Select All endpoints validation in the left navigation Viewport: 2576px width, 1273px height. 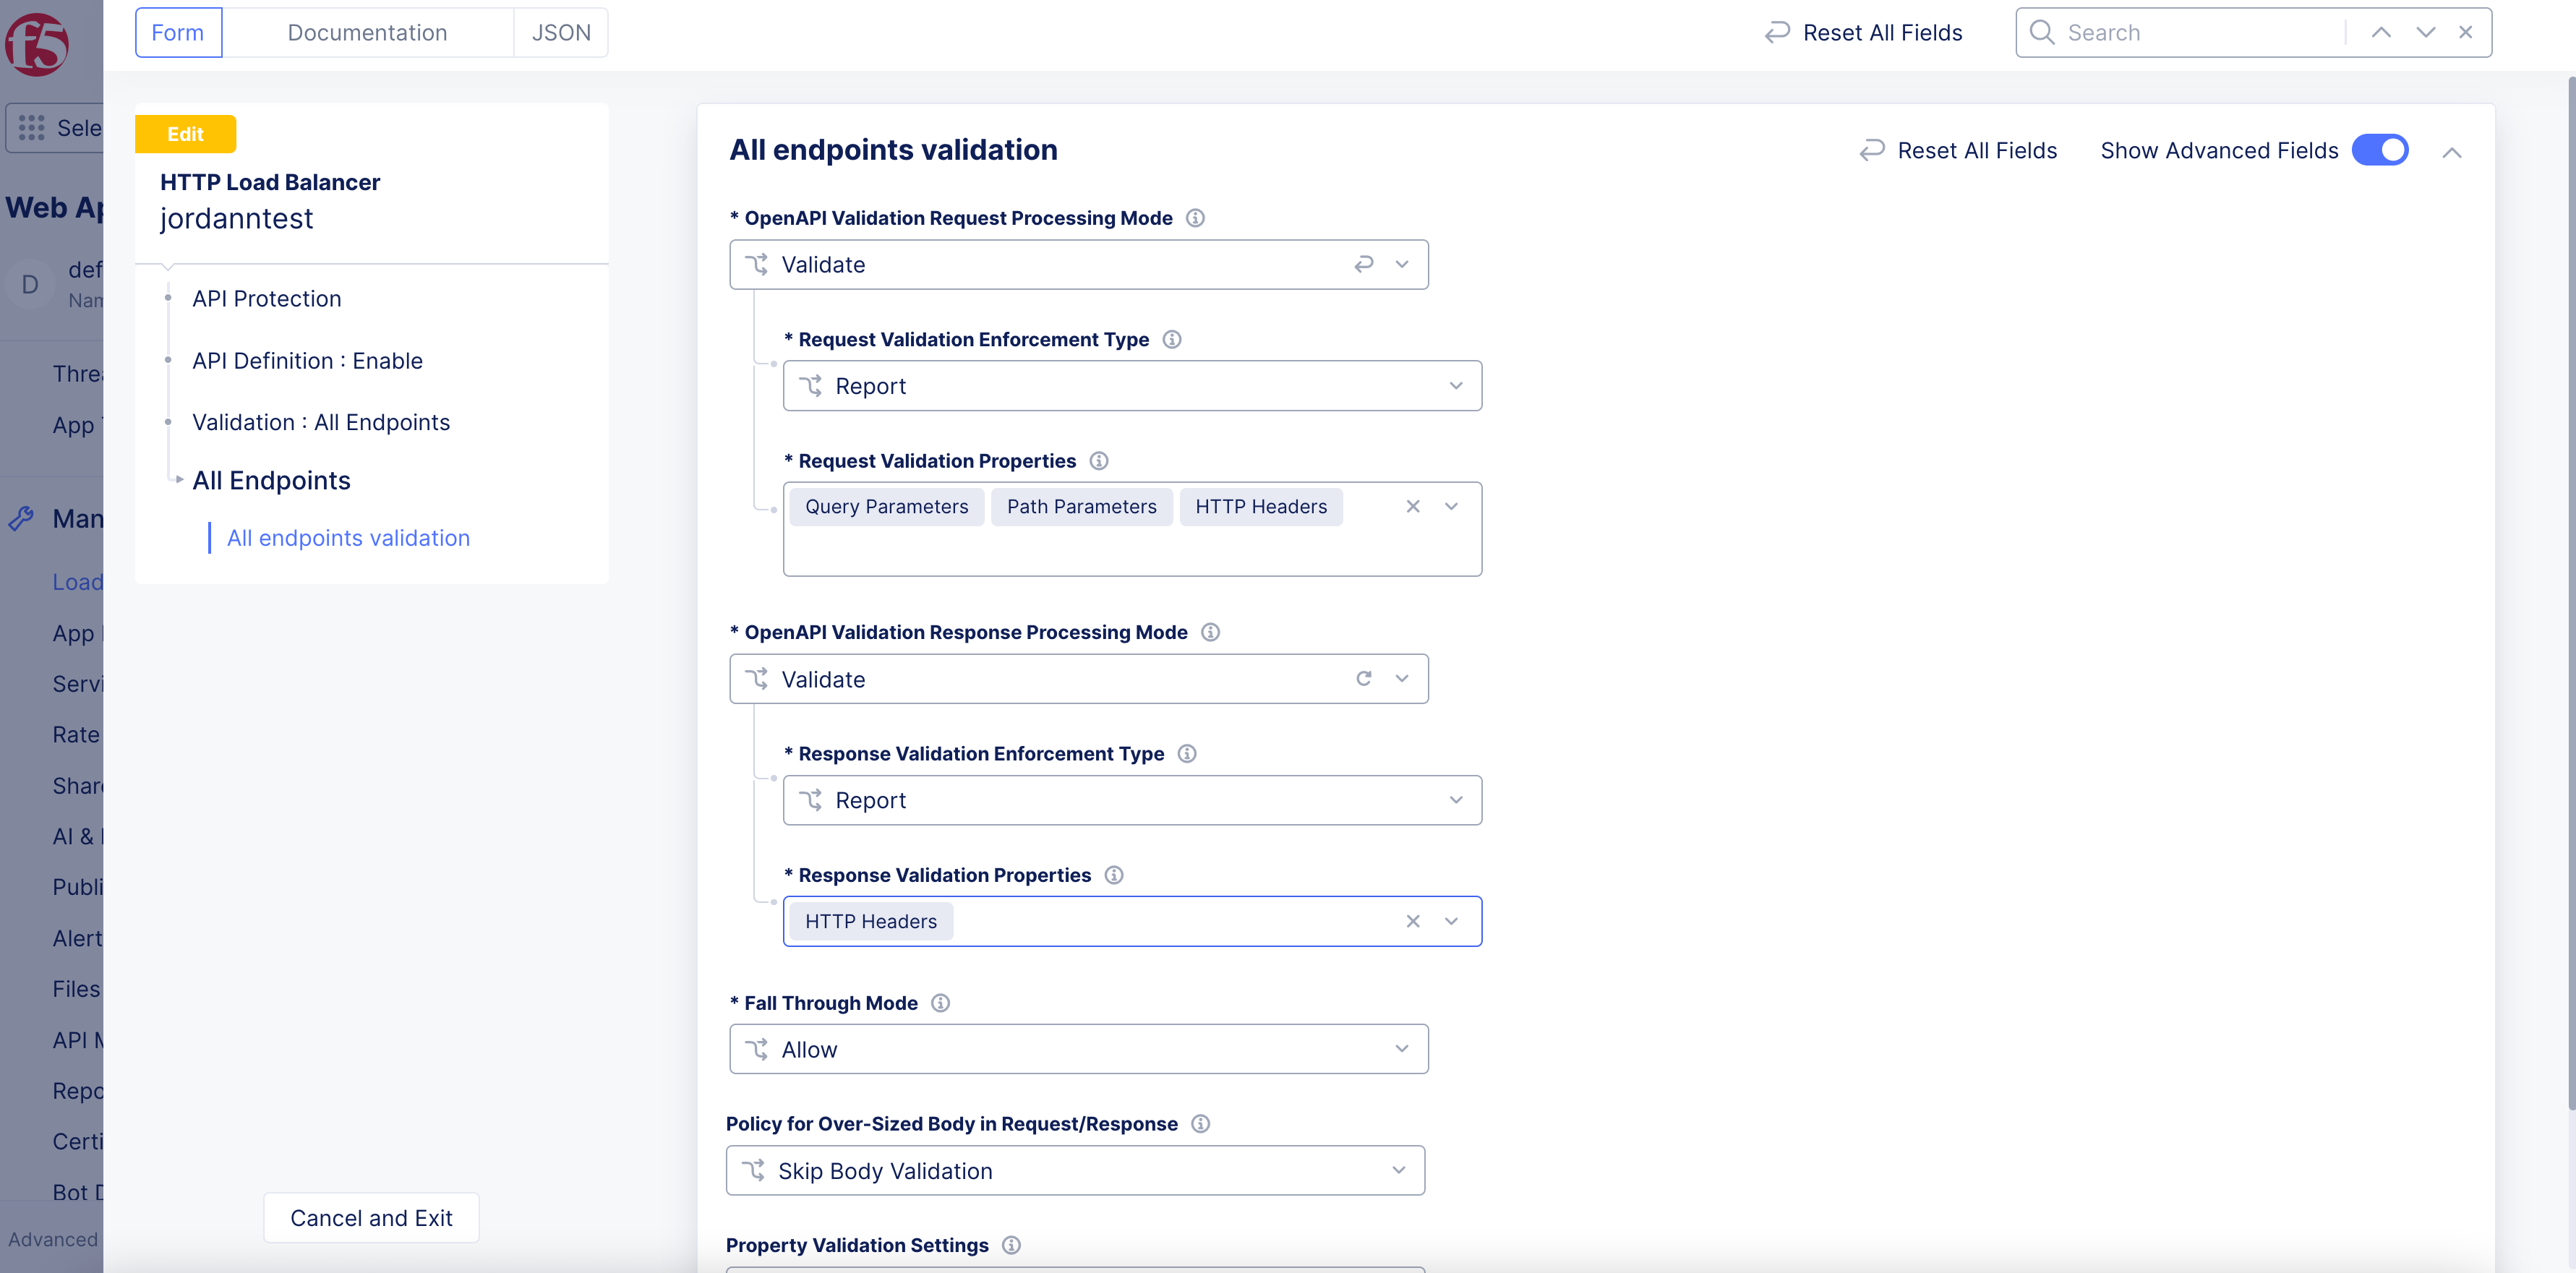click(x=348, y=537)
